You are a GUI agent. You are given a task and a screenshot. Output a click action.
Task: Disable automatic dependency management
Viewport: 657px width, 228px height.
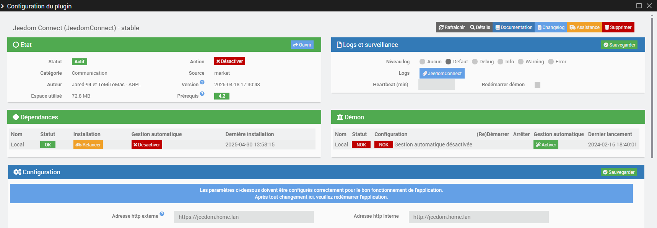146,145
